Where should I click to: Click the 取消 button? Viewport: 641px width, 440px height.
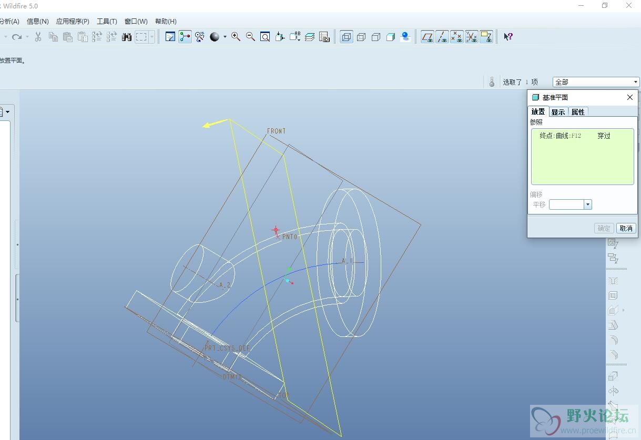pyautogui.click(x=626, y=228)
